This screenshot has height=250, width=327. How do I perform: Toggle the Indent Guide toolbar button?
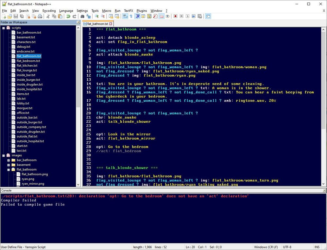(x=137, y=16)
